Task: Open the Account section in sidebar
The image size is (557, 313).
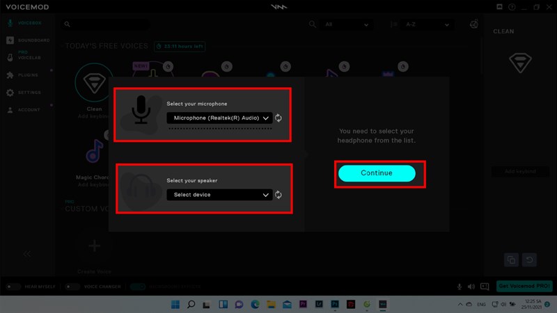Action: tap(24, 110)
